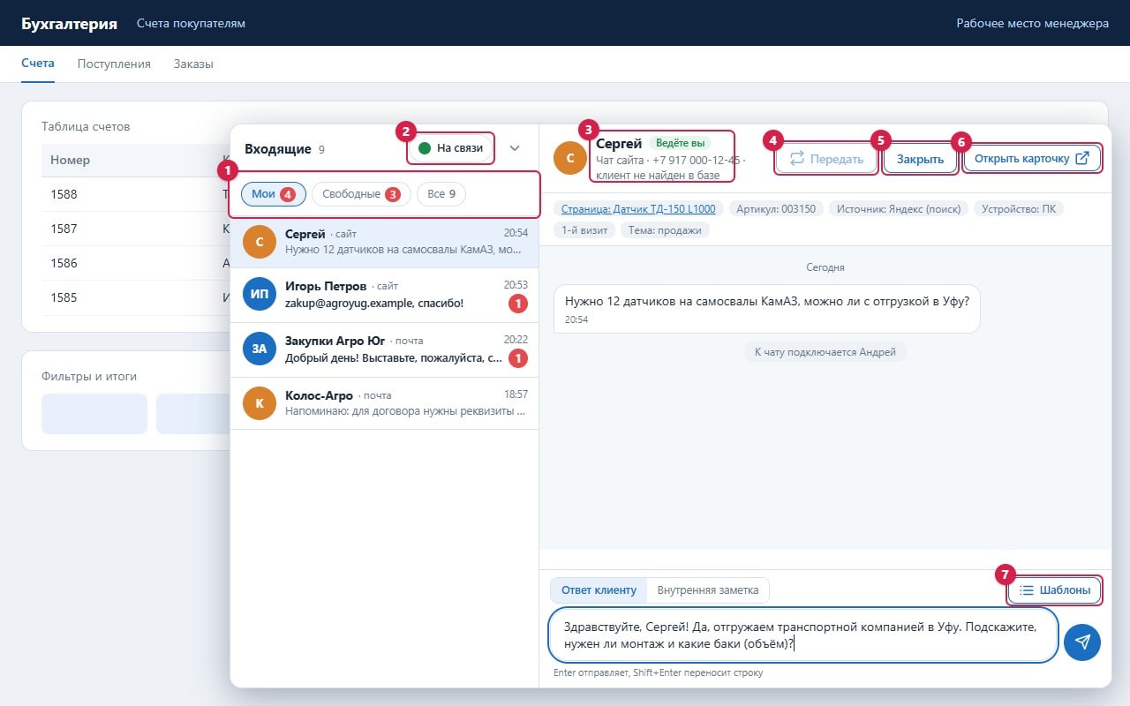Click the Бухгалтерия app title
This screenshot has height=706, width=1130.
[69, 23]
